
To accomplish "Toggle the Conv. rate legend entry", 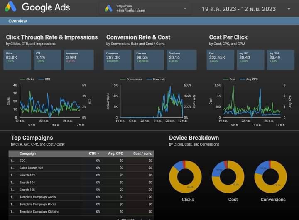I will click(156, 79).
